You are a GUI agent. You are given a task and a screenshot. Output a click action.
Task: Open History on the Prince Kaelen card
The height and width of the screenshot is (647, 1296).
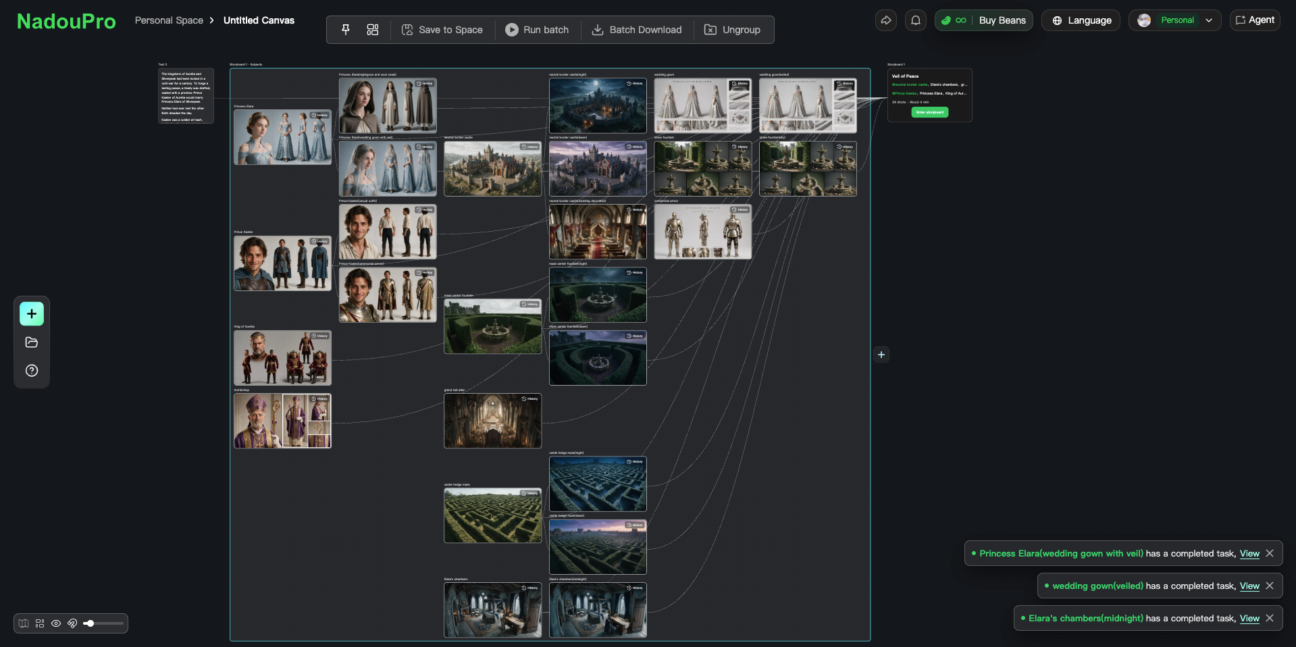point(320,241)
